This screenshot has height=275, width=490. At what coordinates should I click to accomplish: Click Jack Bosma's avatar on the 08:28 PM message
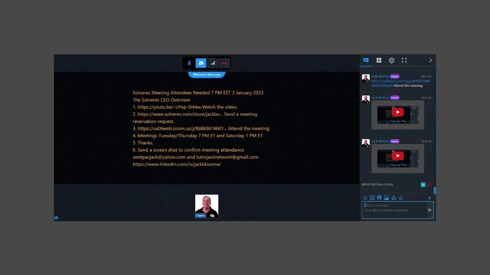point(366,99)
